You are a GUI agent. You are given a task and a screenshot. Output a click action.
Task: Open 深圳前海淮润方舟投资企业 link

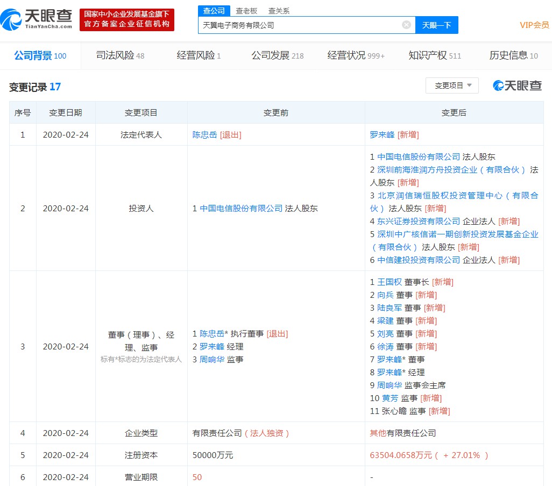451,170
